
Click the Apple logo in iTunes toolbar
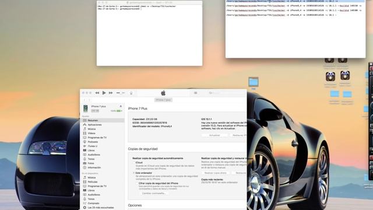(163, 93)
